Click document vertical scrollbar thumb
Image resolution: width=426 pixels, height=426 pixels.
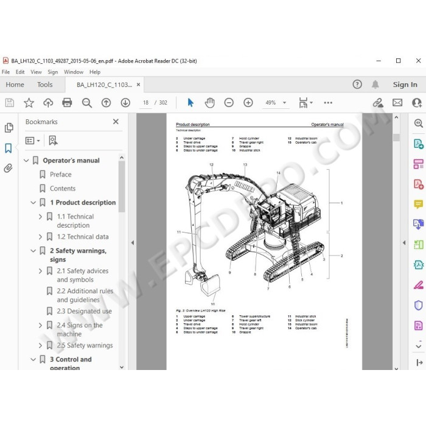coord(396,138)
